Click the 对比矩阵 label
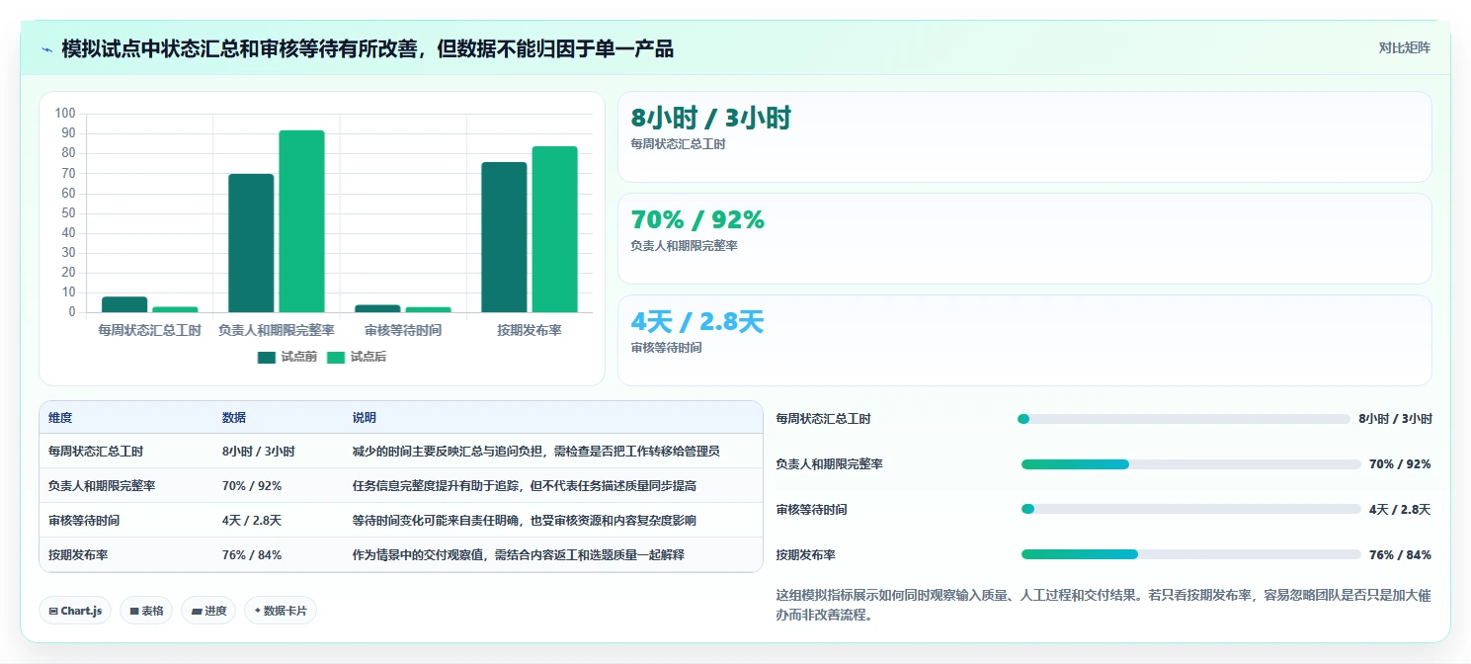Viewport: 1471px width, 664px height. 1404,47
